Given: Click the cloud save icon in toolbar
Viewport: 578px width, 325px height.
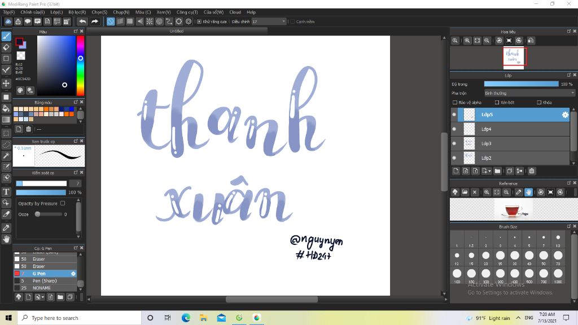Looking at the screenshot, I should [8, 21].
